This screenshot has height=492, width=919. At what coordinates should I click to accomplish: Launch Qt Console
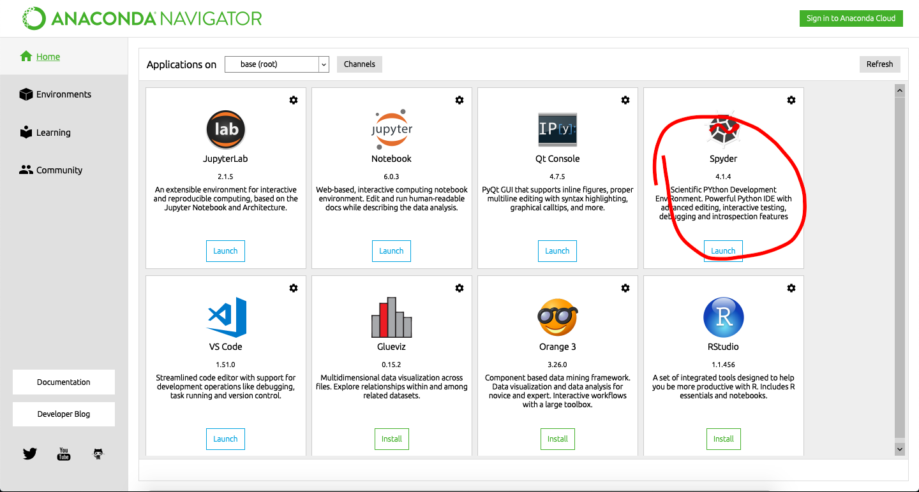(557, 251)
